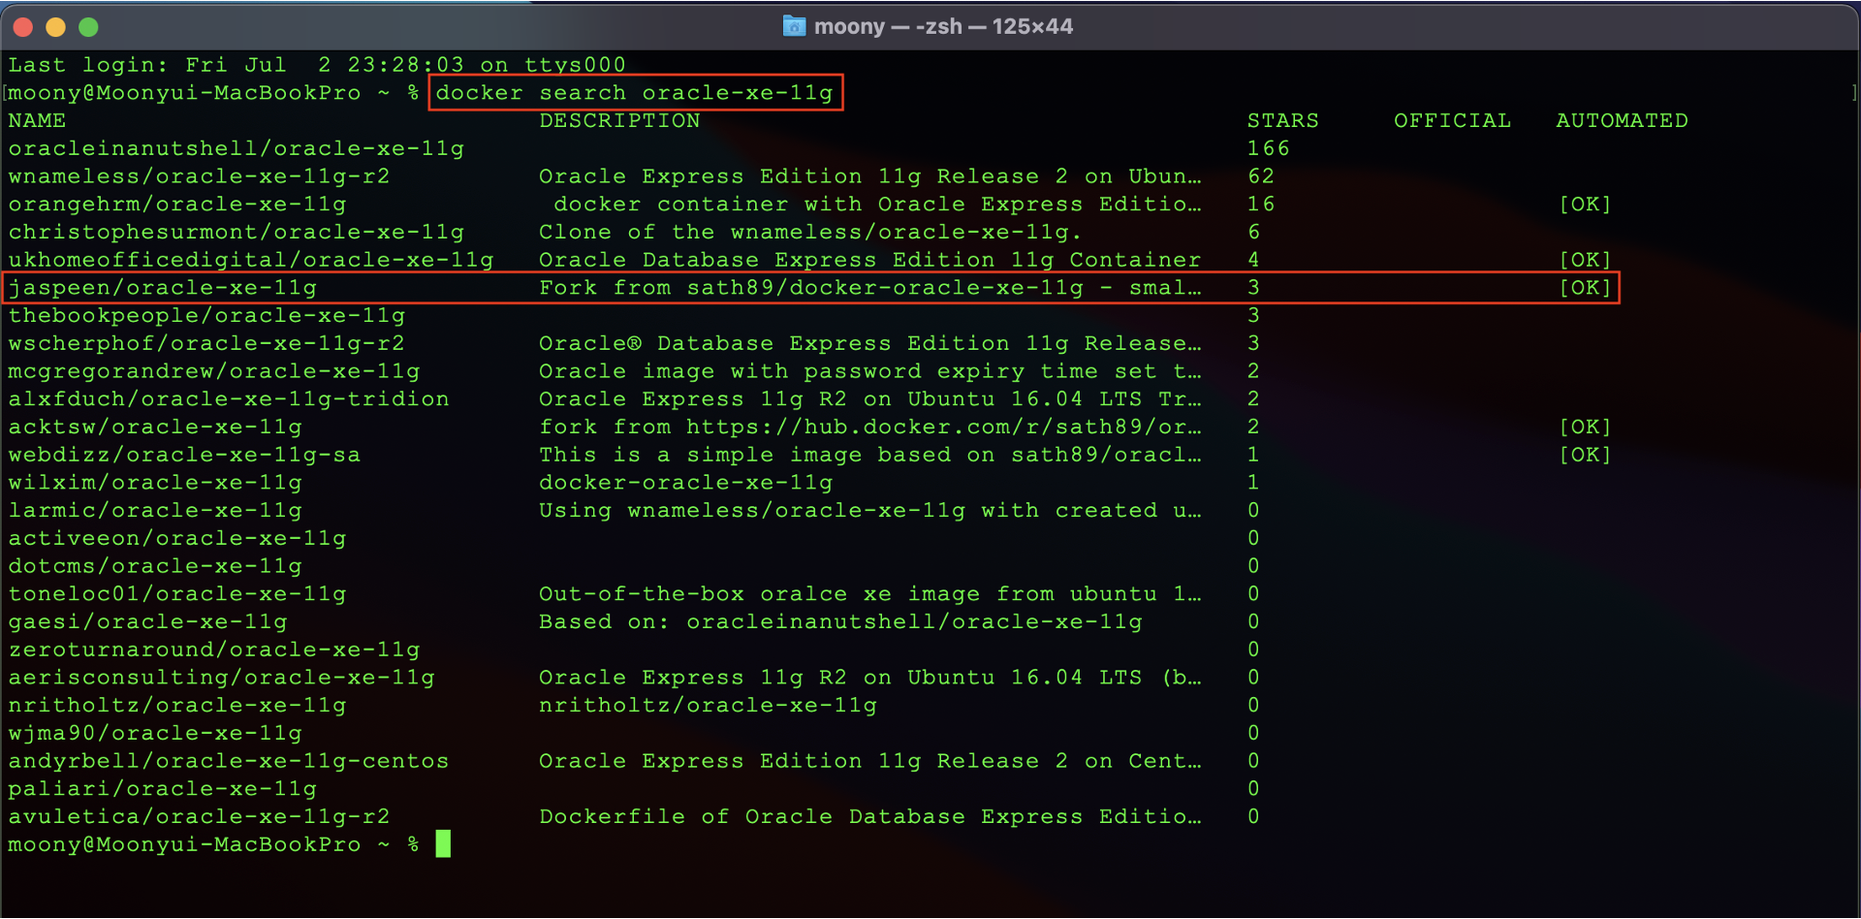1861x919 pixels.
Task: Click the star count 62
Action: point(1261,176)
